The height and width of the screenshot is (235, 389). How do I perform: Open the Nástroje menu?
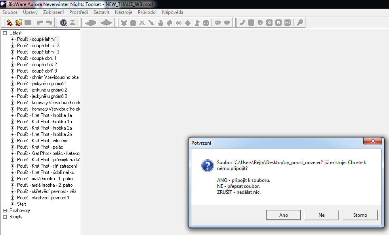tap(124, 12)
